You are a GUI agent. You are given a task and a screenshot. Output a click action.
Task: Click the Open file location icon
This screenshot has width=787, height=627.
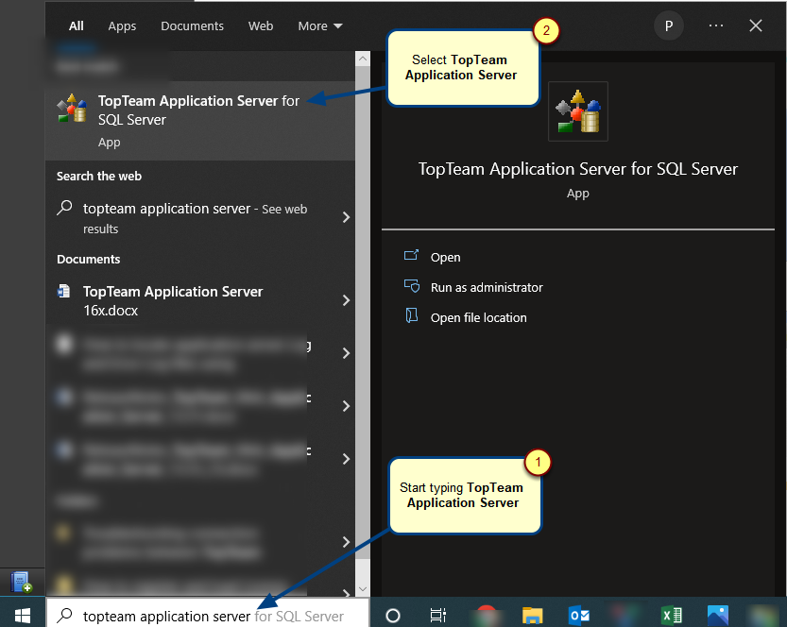412,316
